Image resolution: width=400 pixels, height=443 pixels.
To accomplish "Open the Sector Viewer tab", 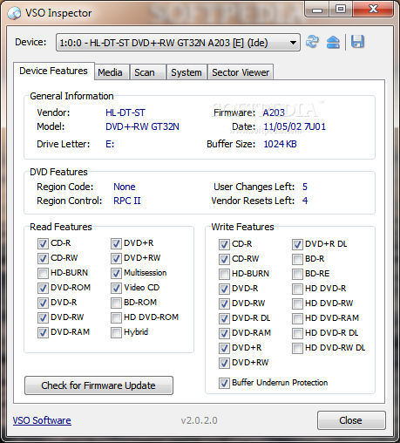I will (241, 72).
